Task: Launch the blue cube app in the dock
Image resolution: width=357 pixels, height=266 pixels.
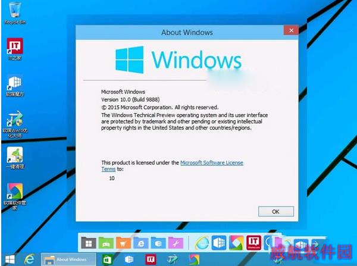Action: 219,243
